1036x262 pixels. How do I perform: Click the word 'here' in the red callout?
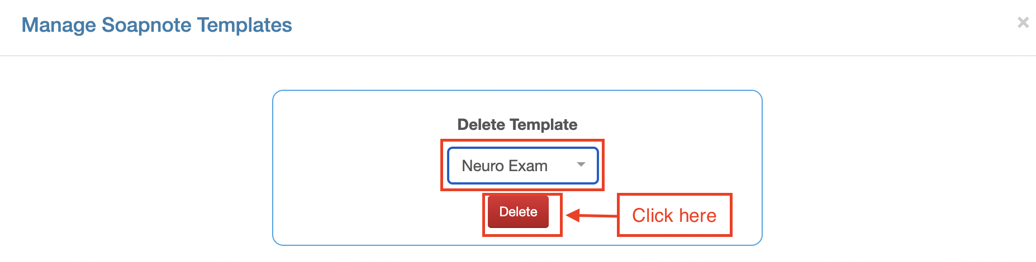(697, 215)
